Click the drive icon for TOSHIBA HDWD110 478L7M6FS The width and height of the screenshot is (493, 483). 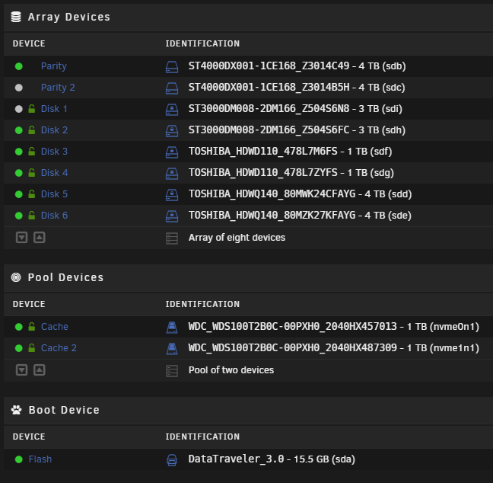(172, 152)
